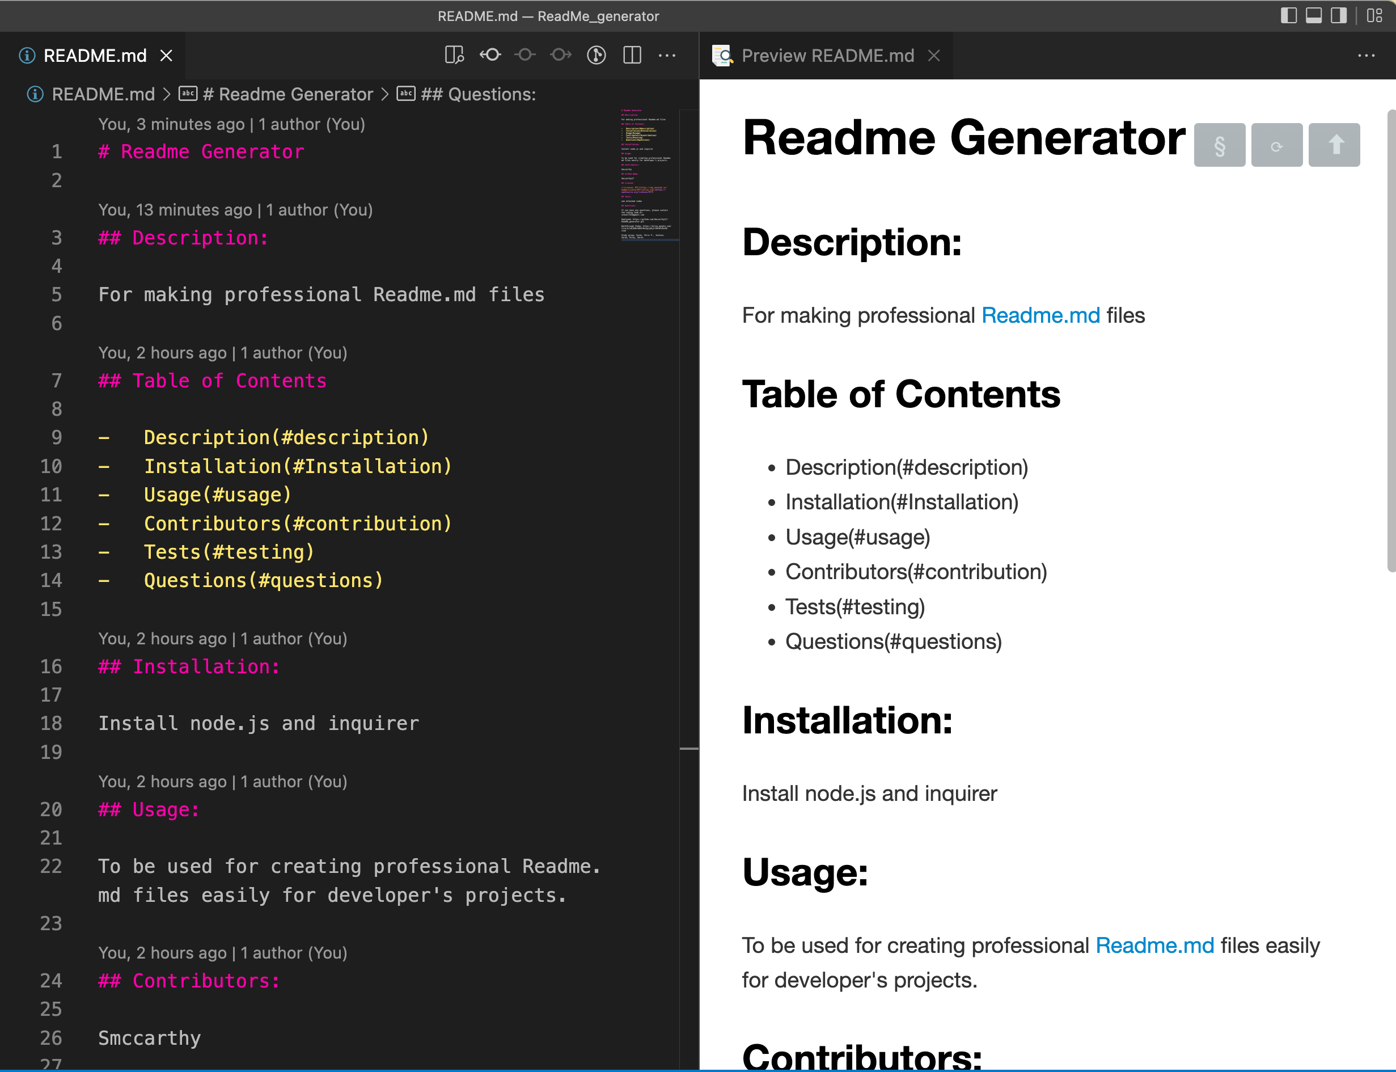Open the outline search icon in editor toolbar
This screenshot has height=1072, width=1396.
pyautogui.click(x=455, y=56)
